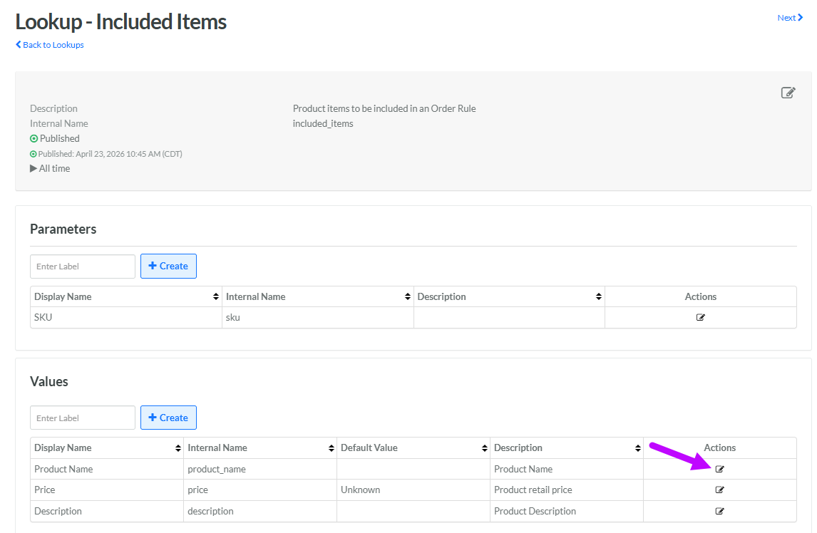Image resolution: width=817 pixels, height=533 pixels.
Task: Sort Values by Description column
Action: pos(637,448)
